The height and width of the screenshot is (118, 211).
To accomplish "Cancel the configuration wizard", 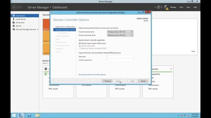I will (x=143, y=81).
